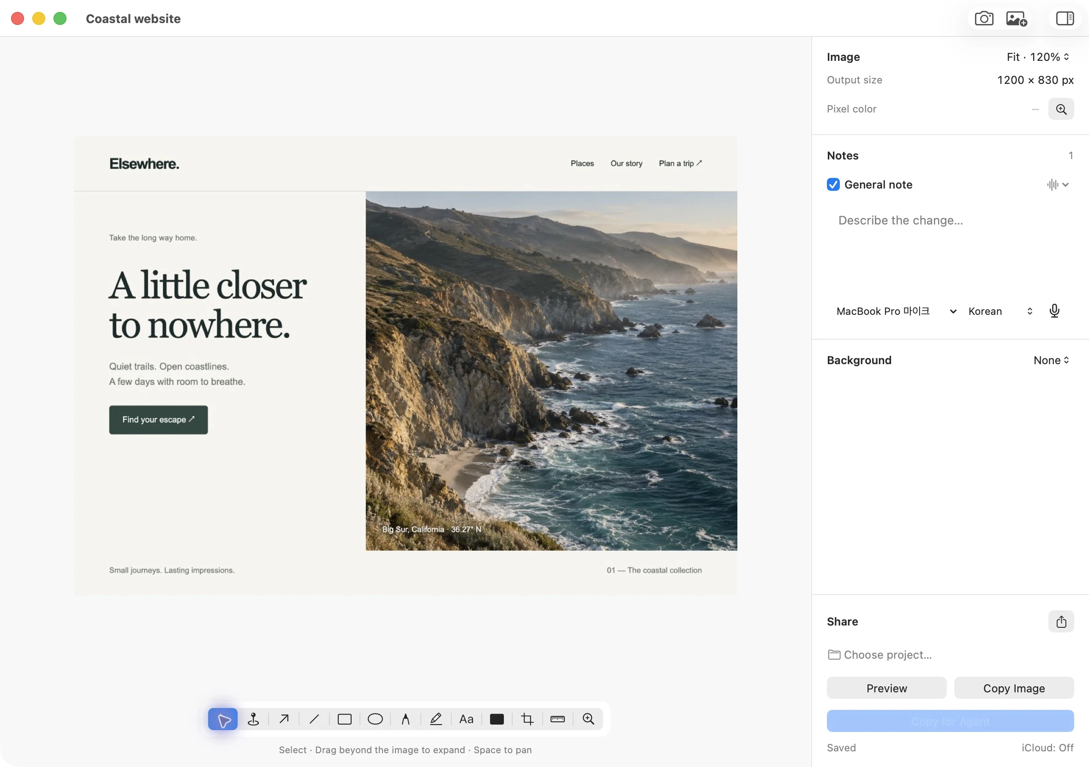1089x767 pixels.
Task: Select the Ellipse shape tool
Action: point(375,719)
